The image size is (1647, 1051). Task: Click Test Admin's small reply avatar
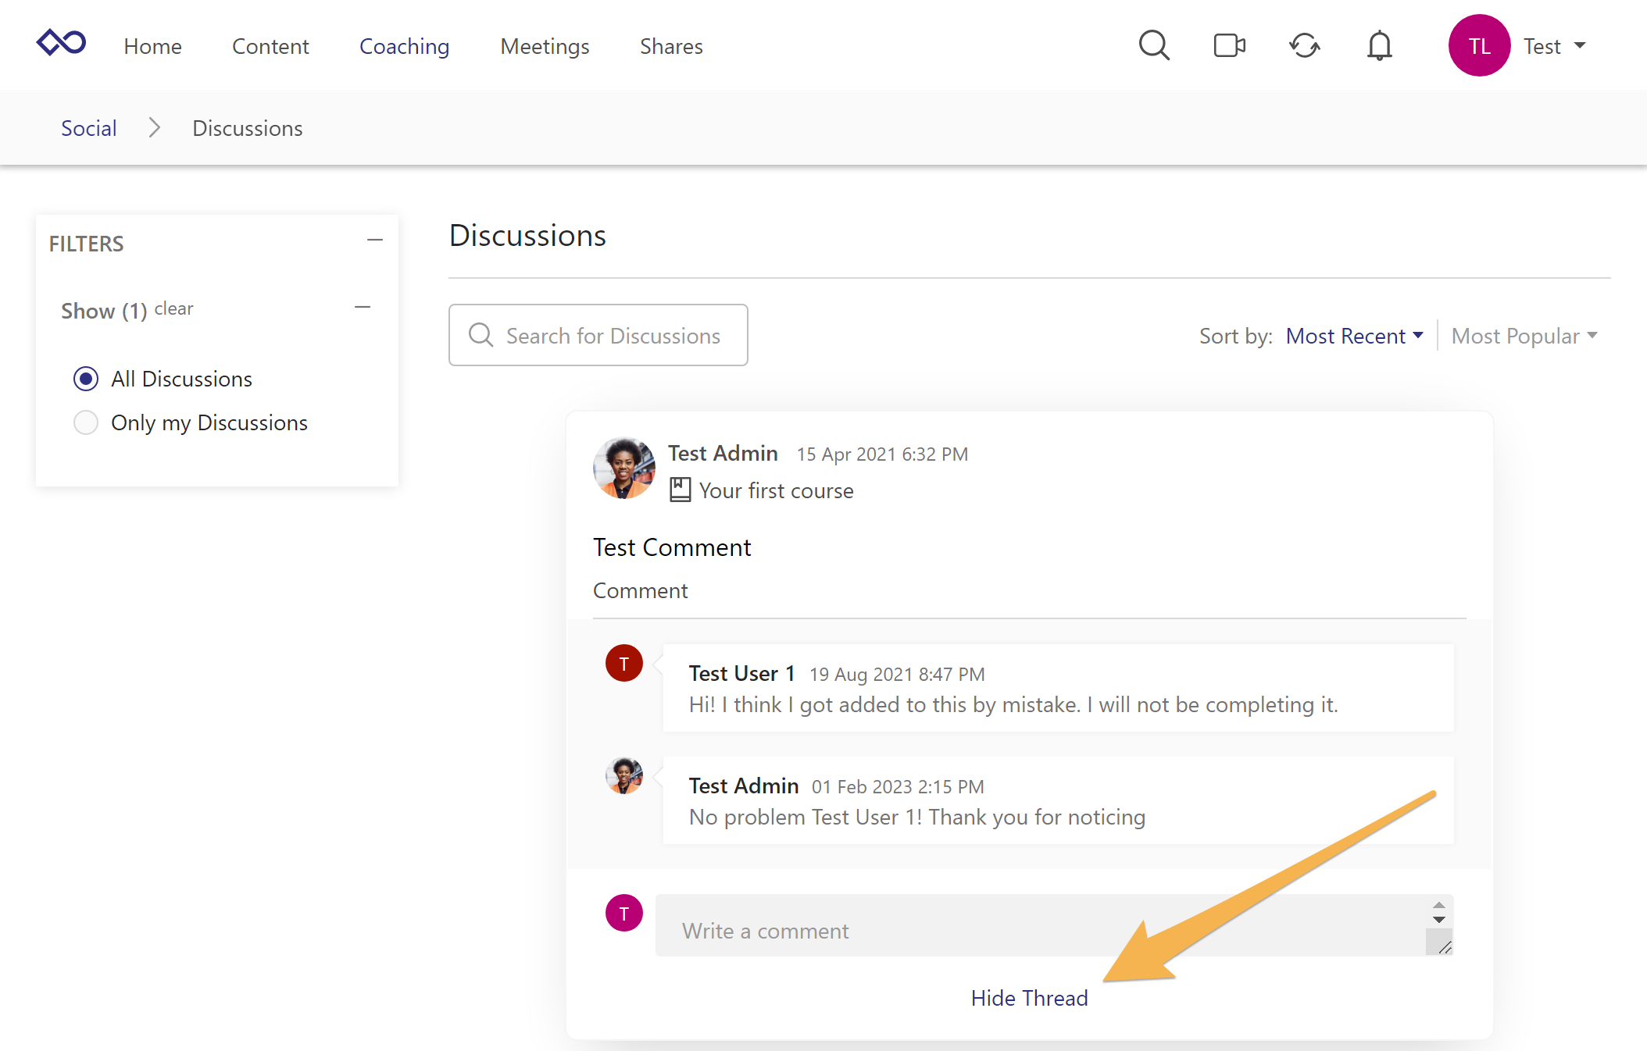coord(623,775)
